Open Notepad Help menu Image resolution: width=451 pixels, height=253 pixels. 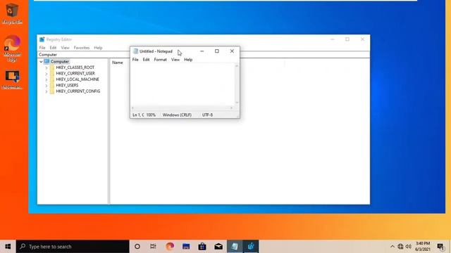point(188,60)
